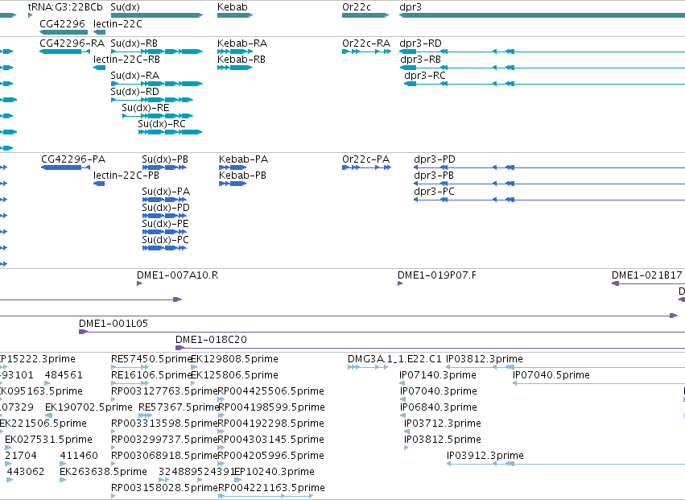The height and width of the screenshot is (500, 685).
Task: Select protein lectin-22C-PB
Action: (126, 176)
